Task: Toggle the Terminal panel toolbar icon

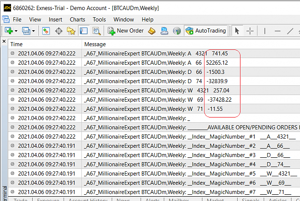Action: tap(84, 31)
